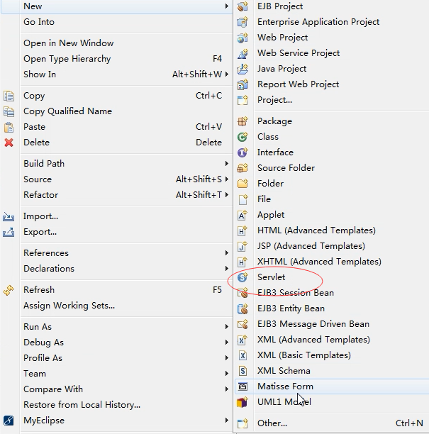
Task: Click the HTML Advanced Templates icon
Action: 243,230
